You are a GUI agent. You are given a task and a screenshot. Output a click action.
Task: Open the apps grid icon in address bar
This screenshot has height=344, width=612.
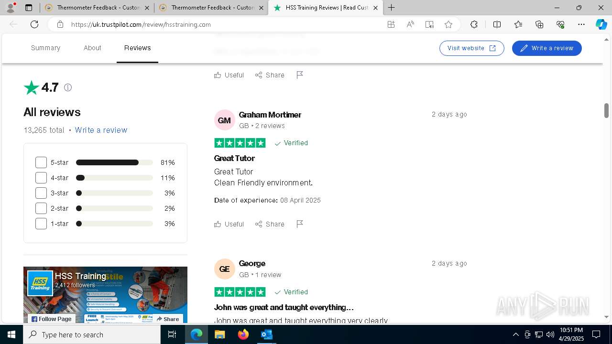[391, 24]
